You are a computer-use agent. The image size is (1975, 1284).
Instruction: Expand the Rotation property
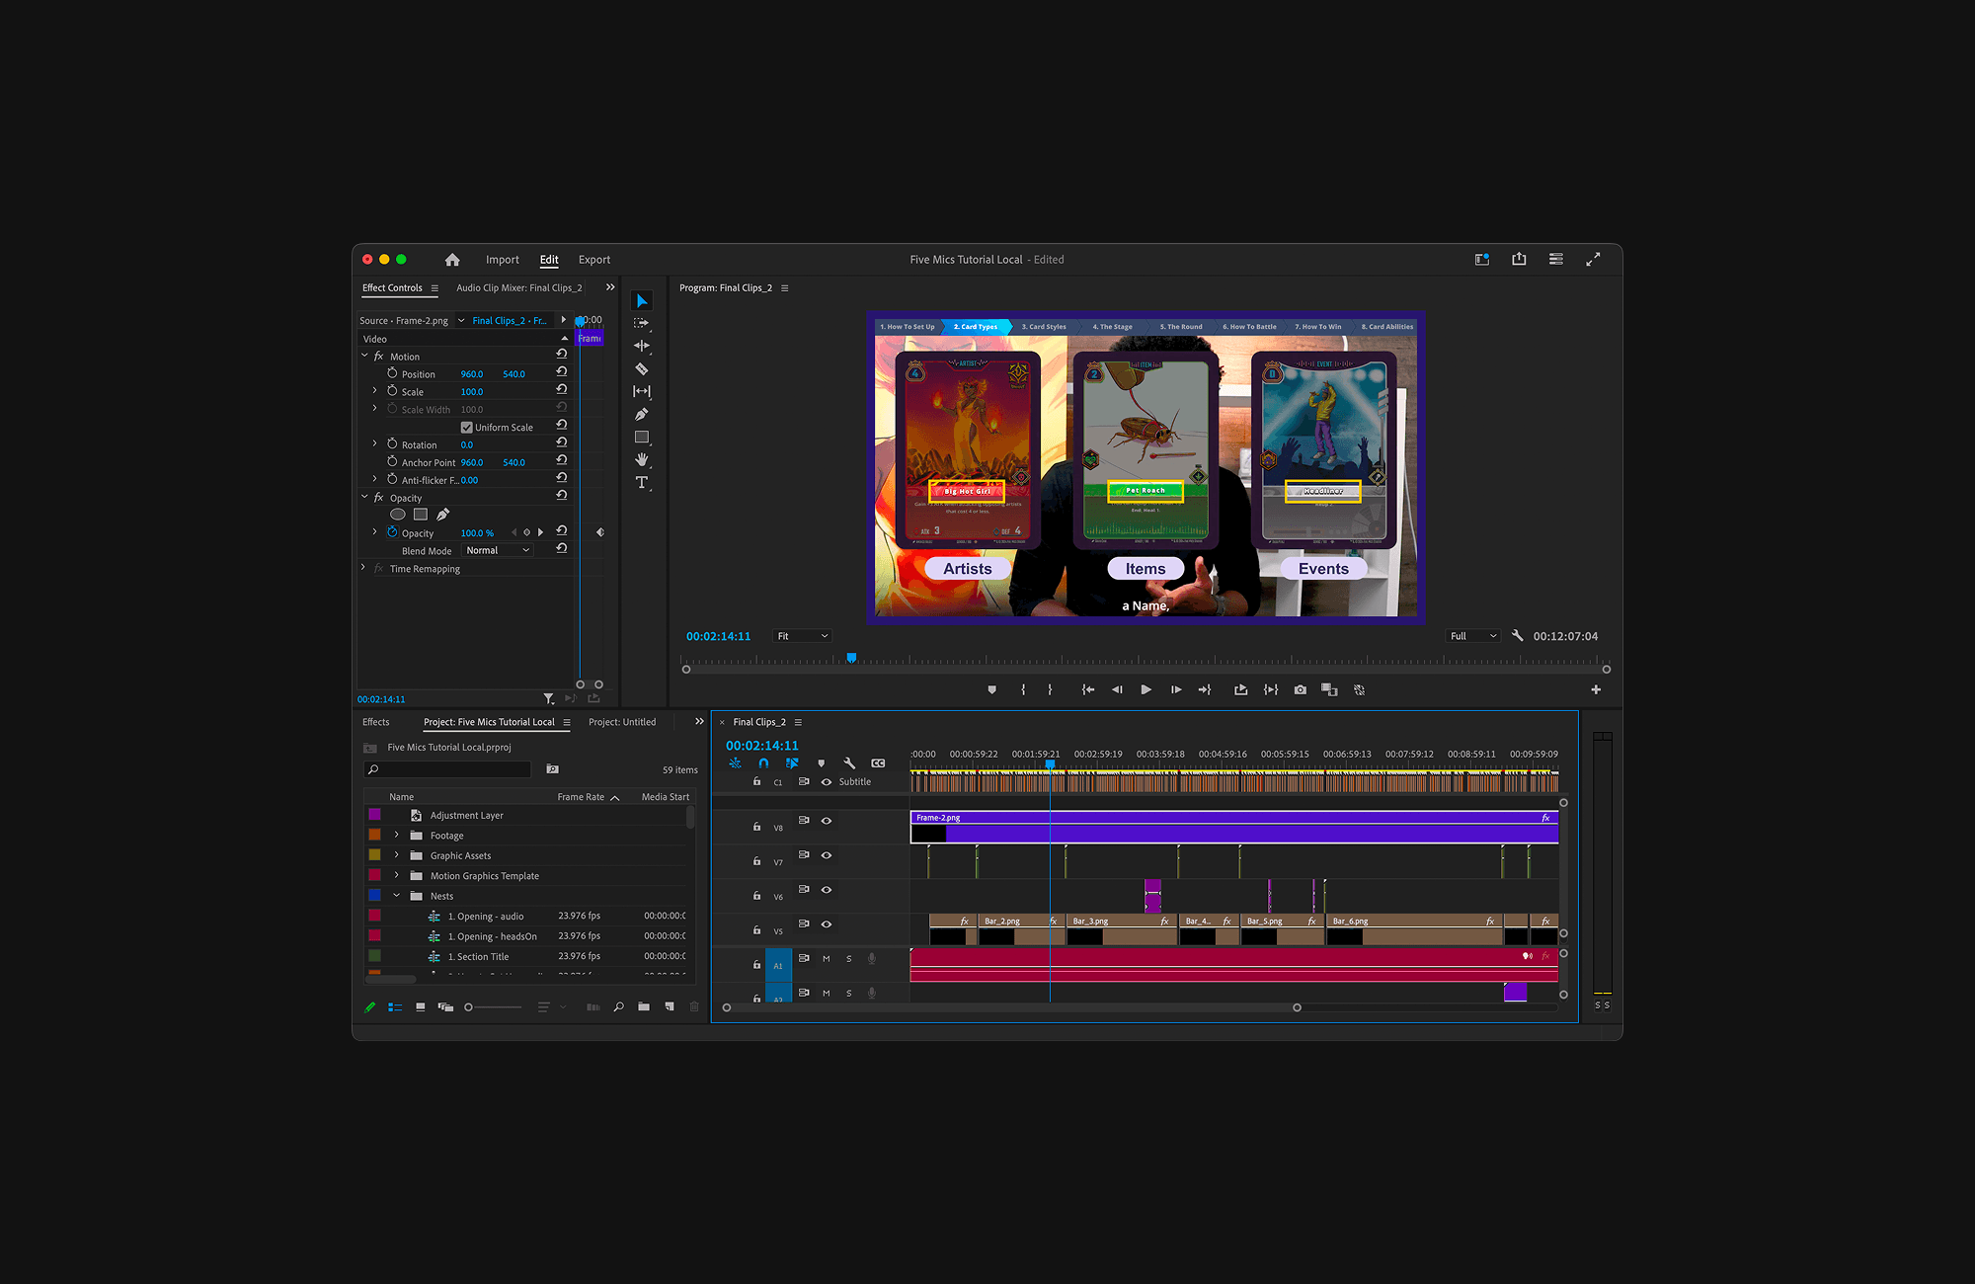[x=375, y=444]
